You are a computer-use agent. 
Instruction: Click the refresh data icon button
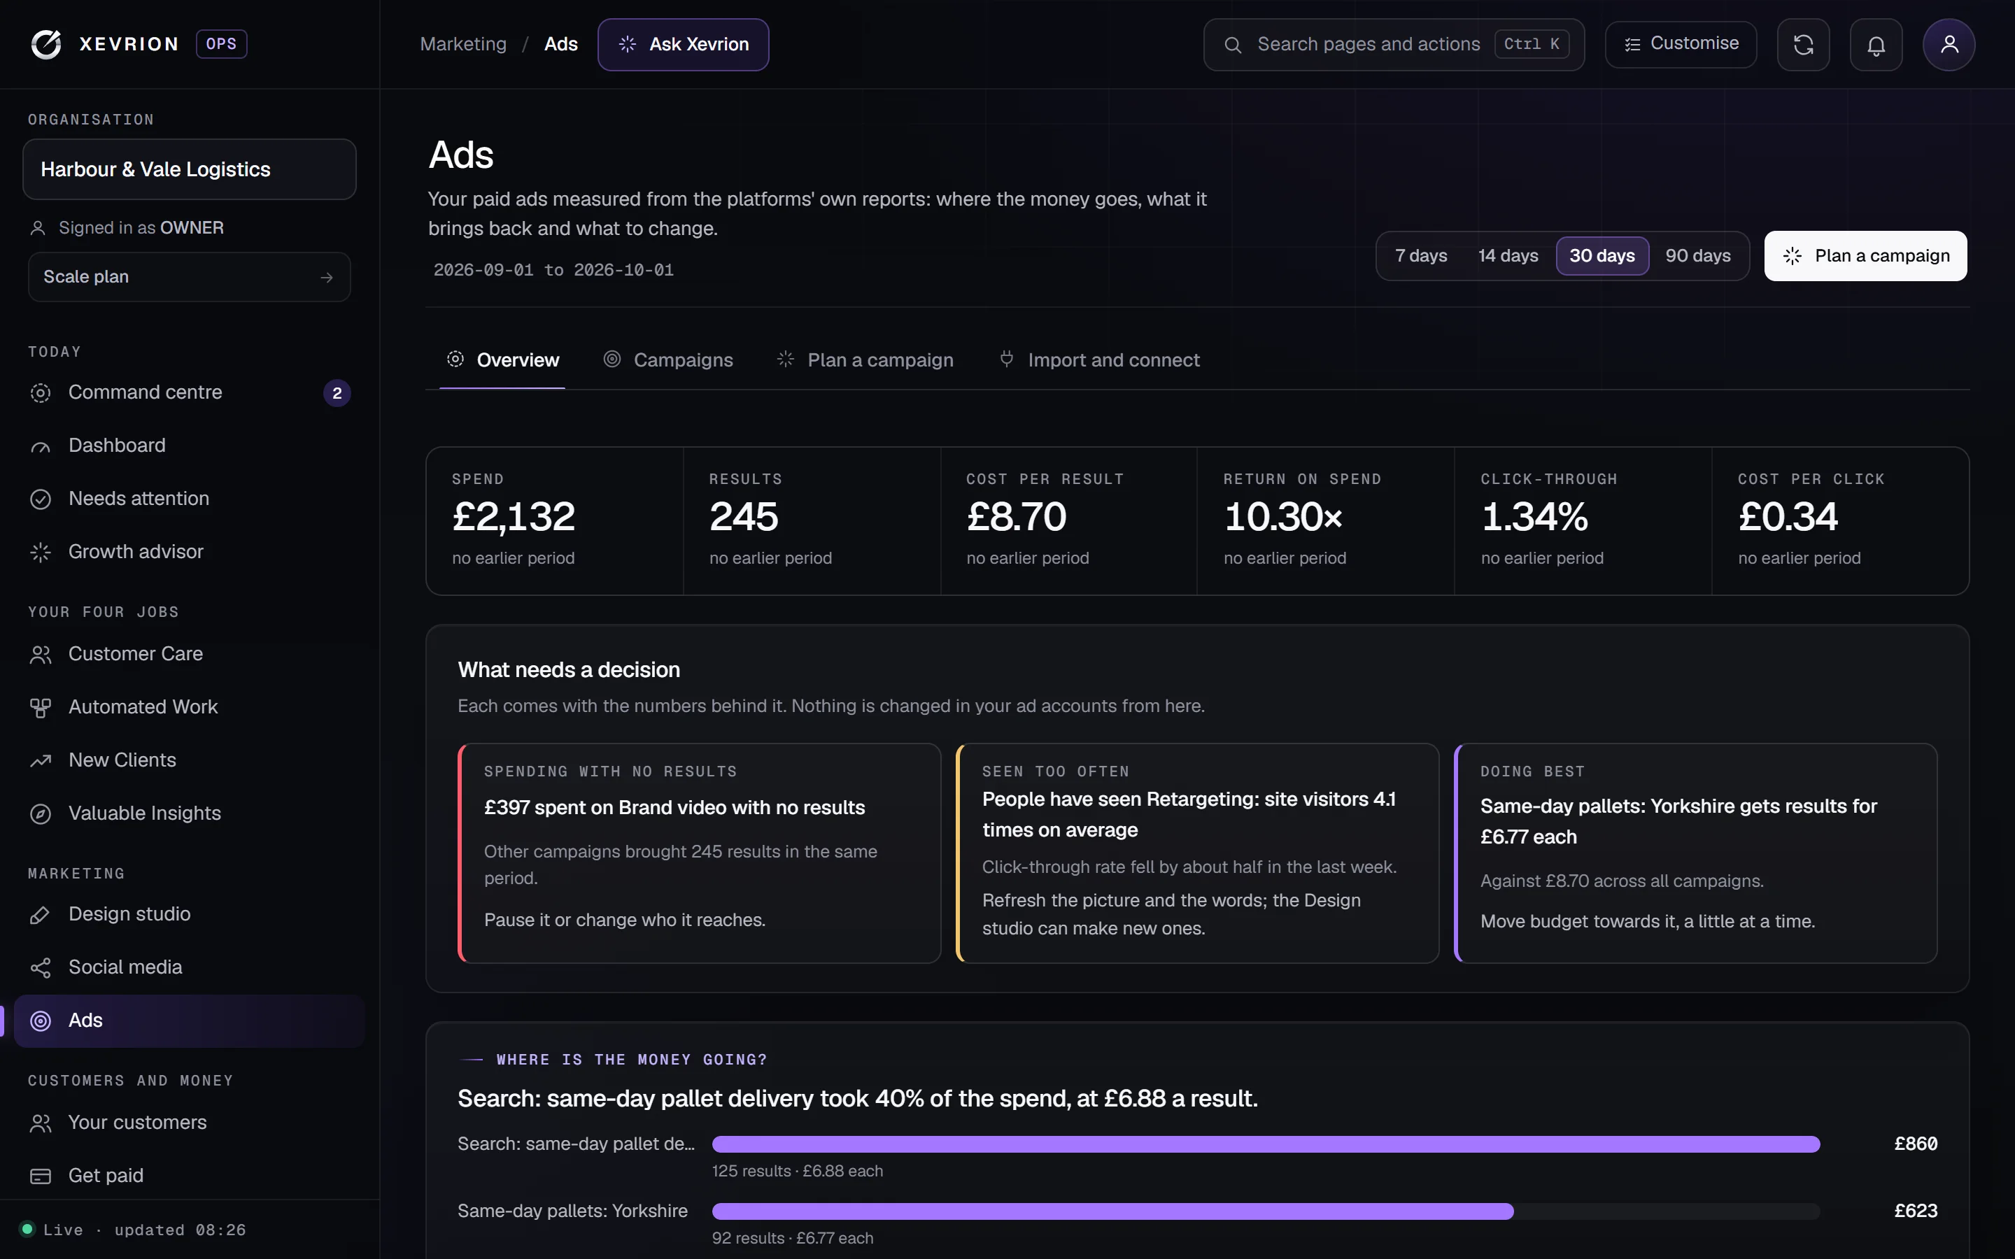tap(1803, 45)
